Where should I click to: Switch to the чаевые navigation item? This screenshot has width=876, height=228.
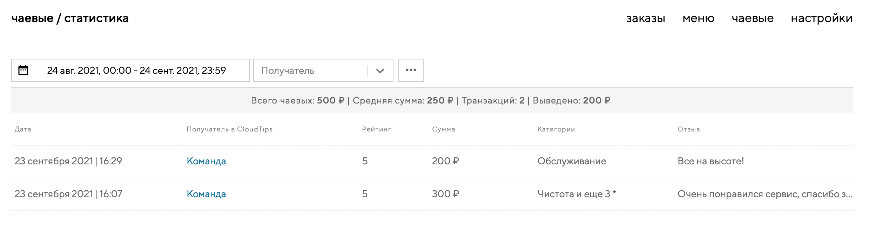(x=753, y=18)
